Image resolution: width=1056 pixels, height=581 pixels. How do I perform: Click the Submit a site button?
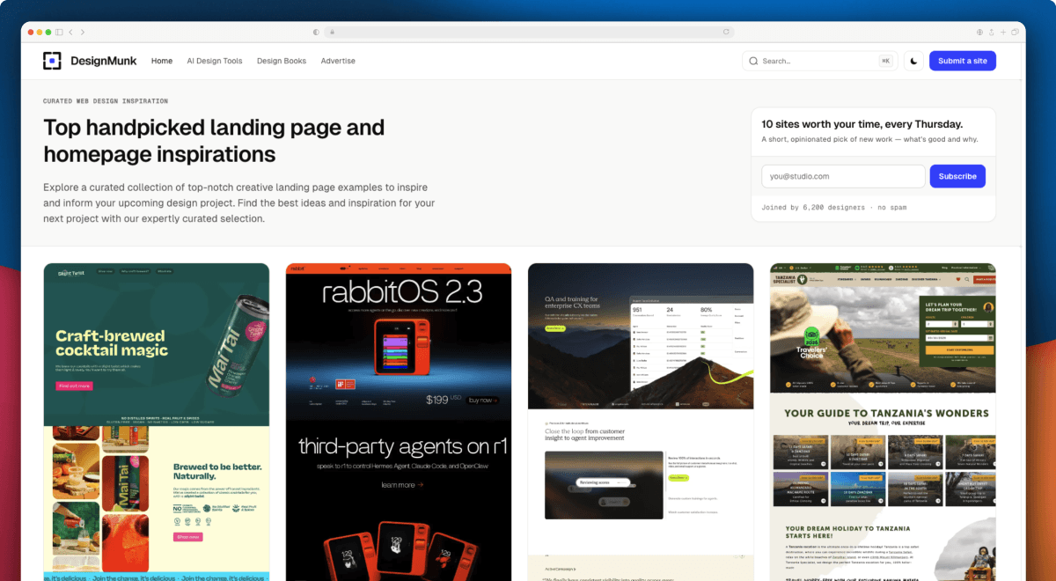[963, 61]
